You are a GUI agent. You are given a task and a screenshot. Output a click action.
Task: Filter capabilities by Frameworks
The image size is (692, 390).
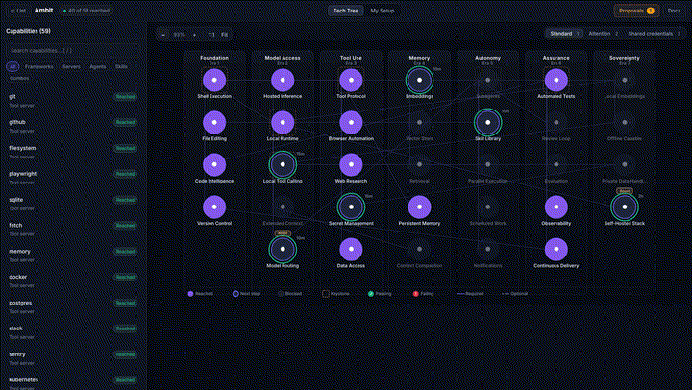(x=38, y=66)
